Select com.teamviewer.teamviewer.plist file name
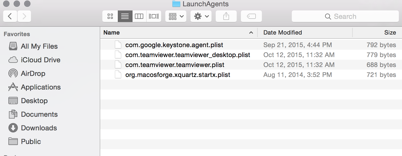The image size is (402, 156). [x=175, y=65]
